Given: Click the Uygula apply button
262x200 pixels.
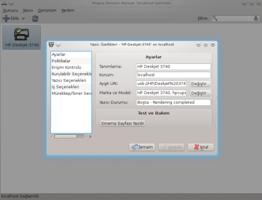Looking at the screenshot, I should [171, 147].
